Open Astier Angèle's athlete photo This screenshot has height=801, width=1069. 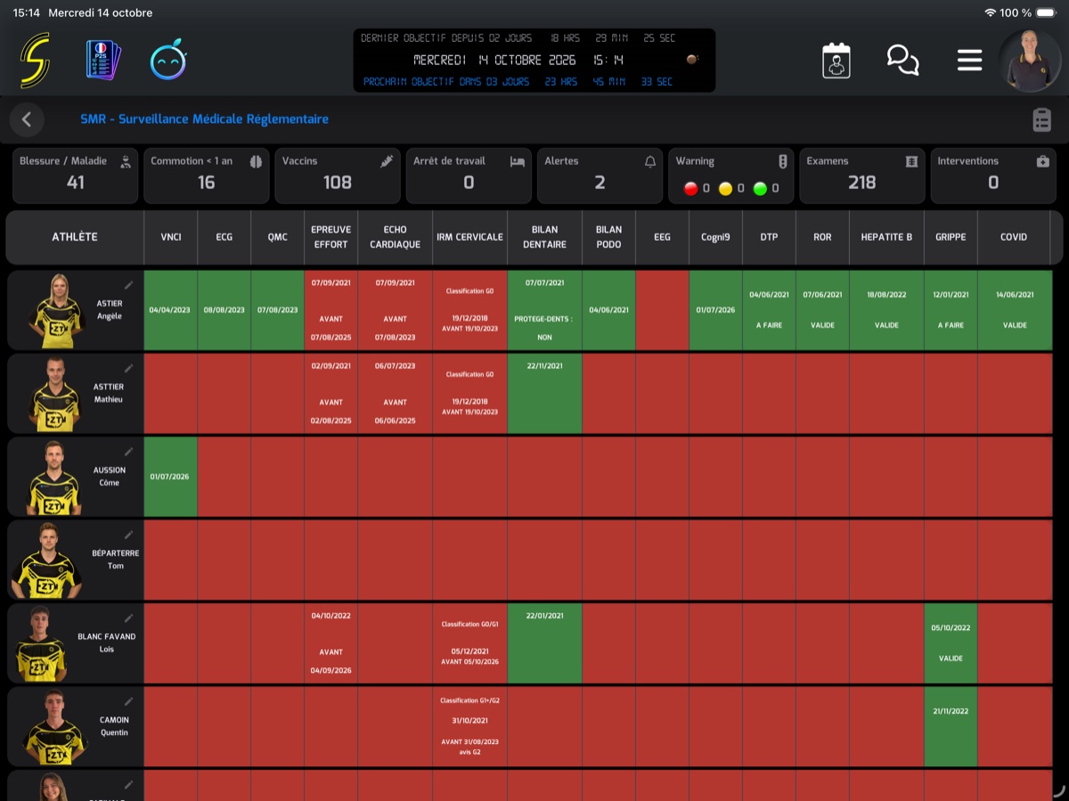(55, 311)
